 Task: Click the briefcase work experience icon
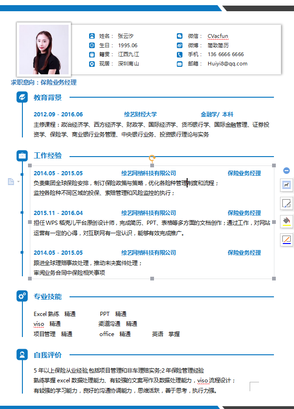tap(22, 156)
